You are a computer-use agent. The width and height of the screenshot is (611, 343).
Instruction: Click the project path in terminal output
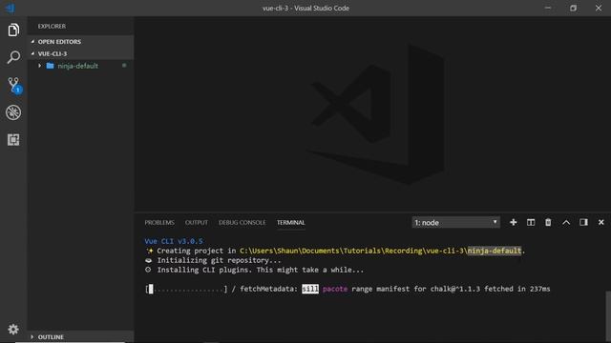[x=380, y=251]
